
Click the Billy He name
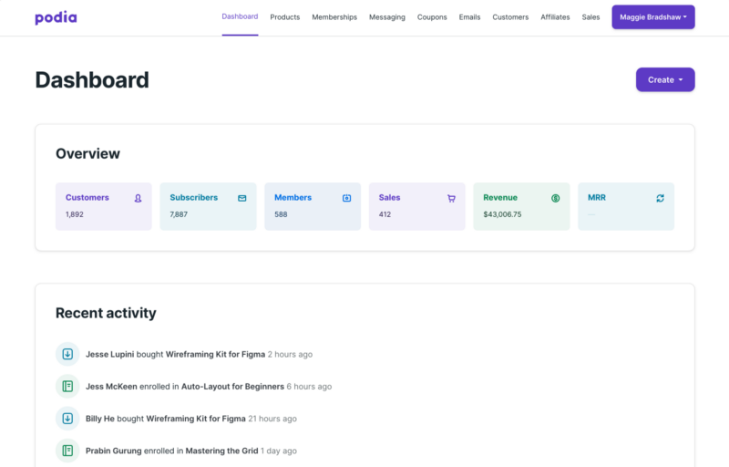point(100,418)
